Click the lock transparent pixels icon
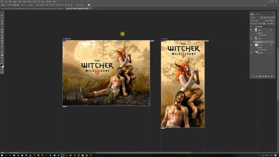279x157 pixels. tap(255, 24)
